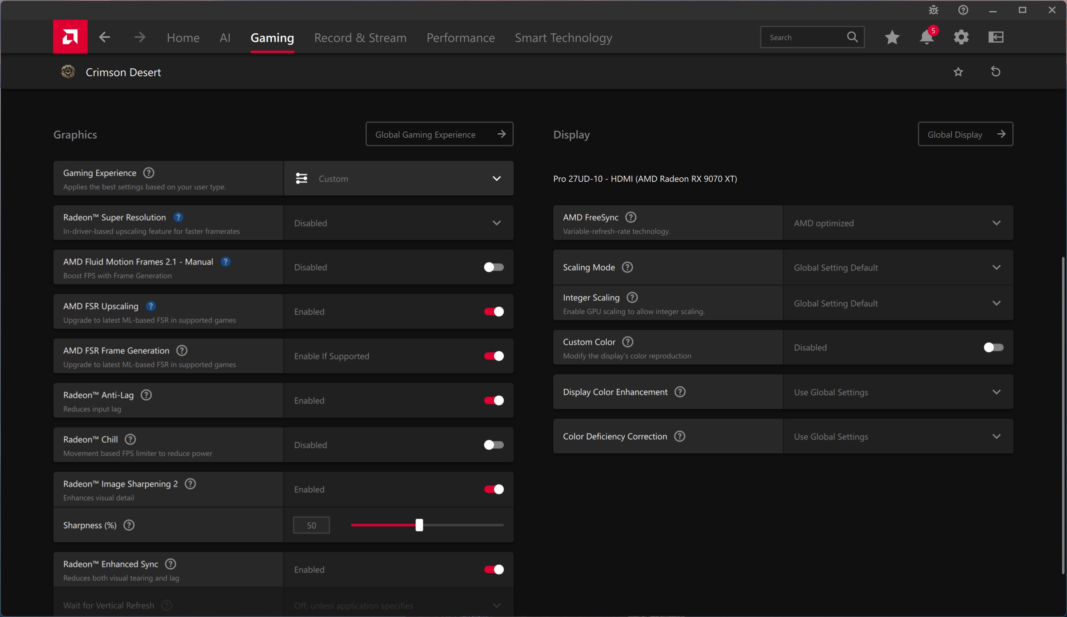
Task: Go forward with the right arrow
Action: tap(140, 37)
